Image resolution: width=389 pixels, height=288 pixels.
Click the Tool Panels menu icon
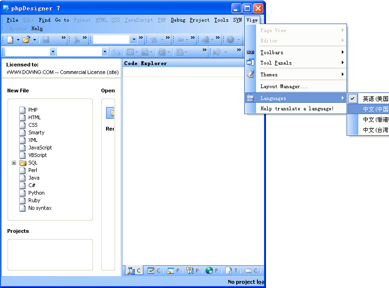coord(250,62)
